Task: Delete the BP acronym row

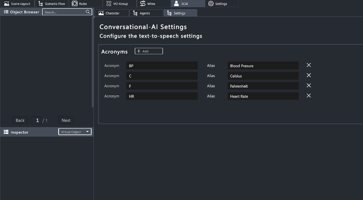Action: 309,65
